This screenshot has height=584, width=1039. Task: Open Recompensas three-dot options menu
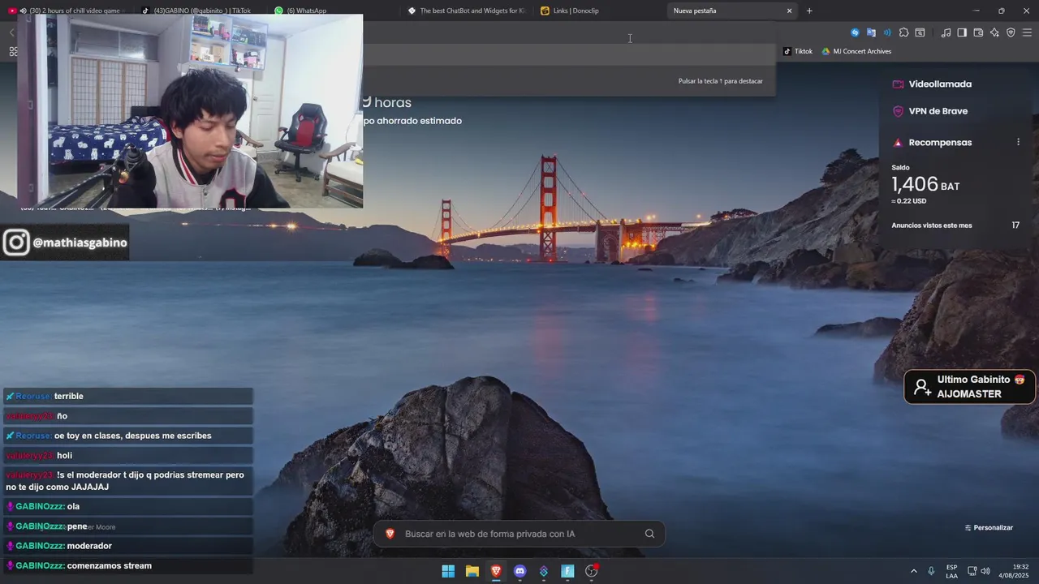1018,142
